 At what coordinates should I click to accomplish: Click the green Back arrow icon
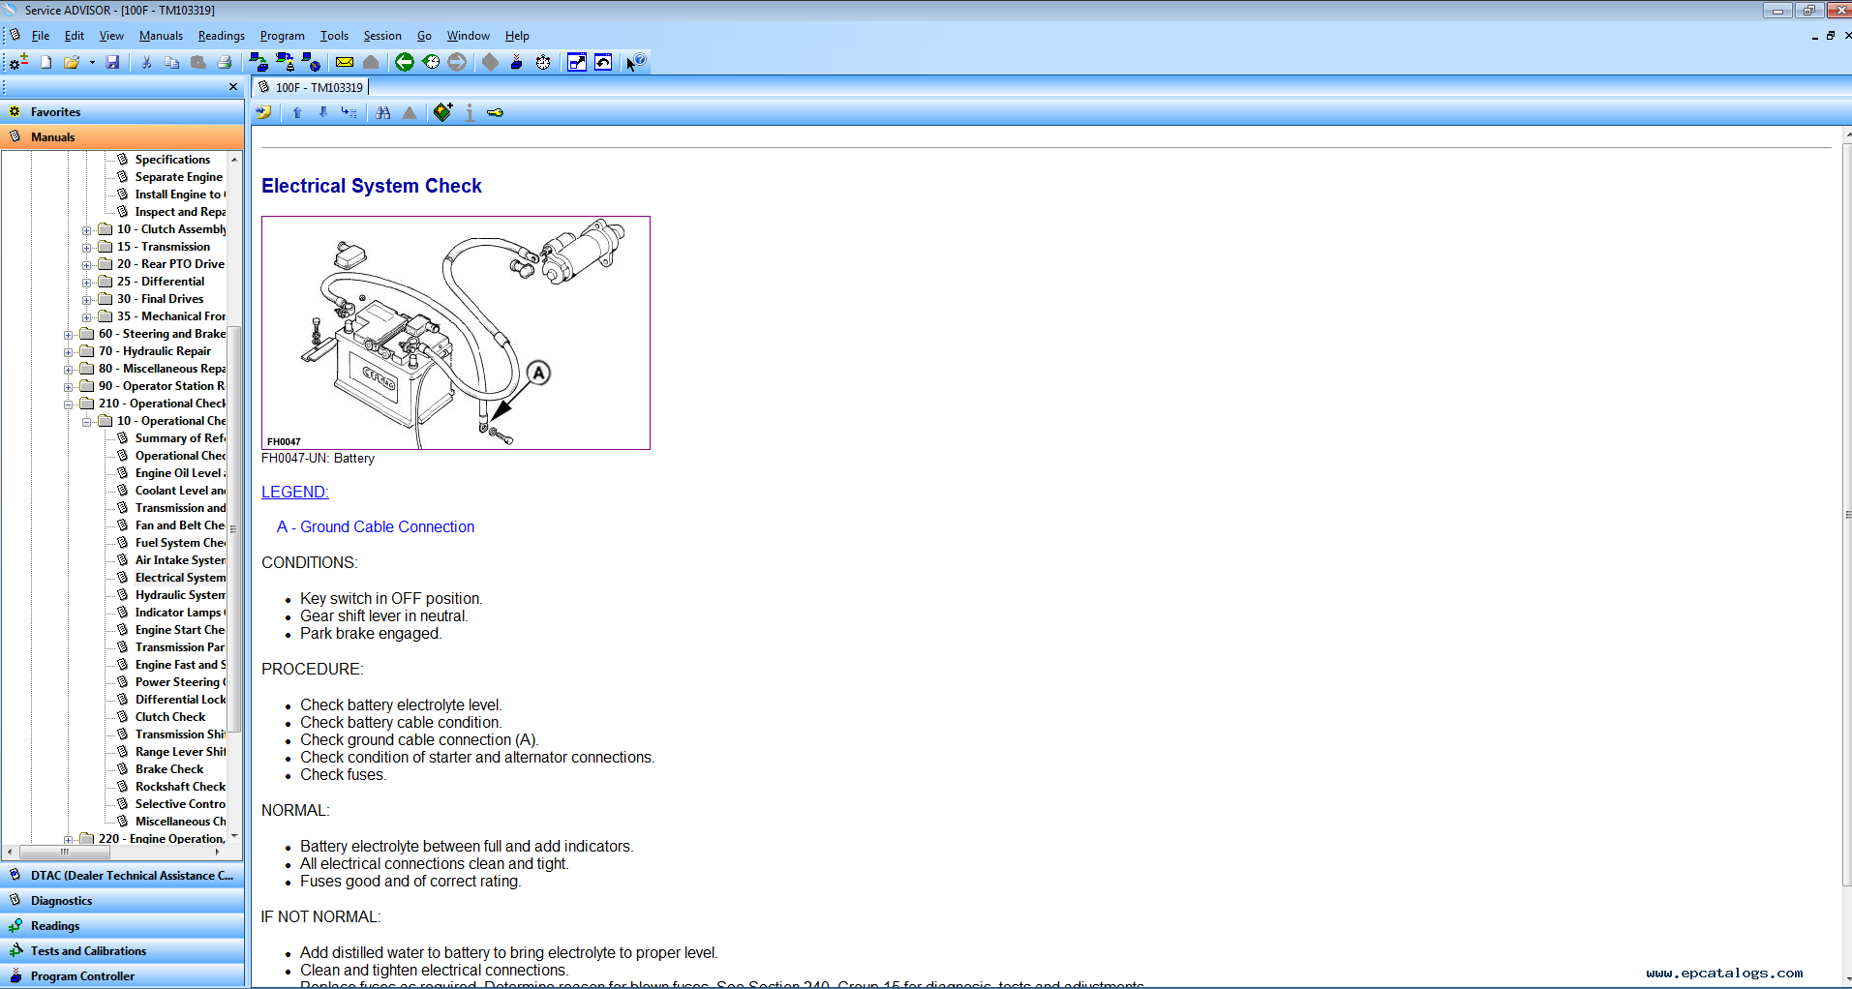(x=405, y=62)
